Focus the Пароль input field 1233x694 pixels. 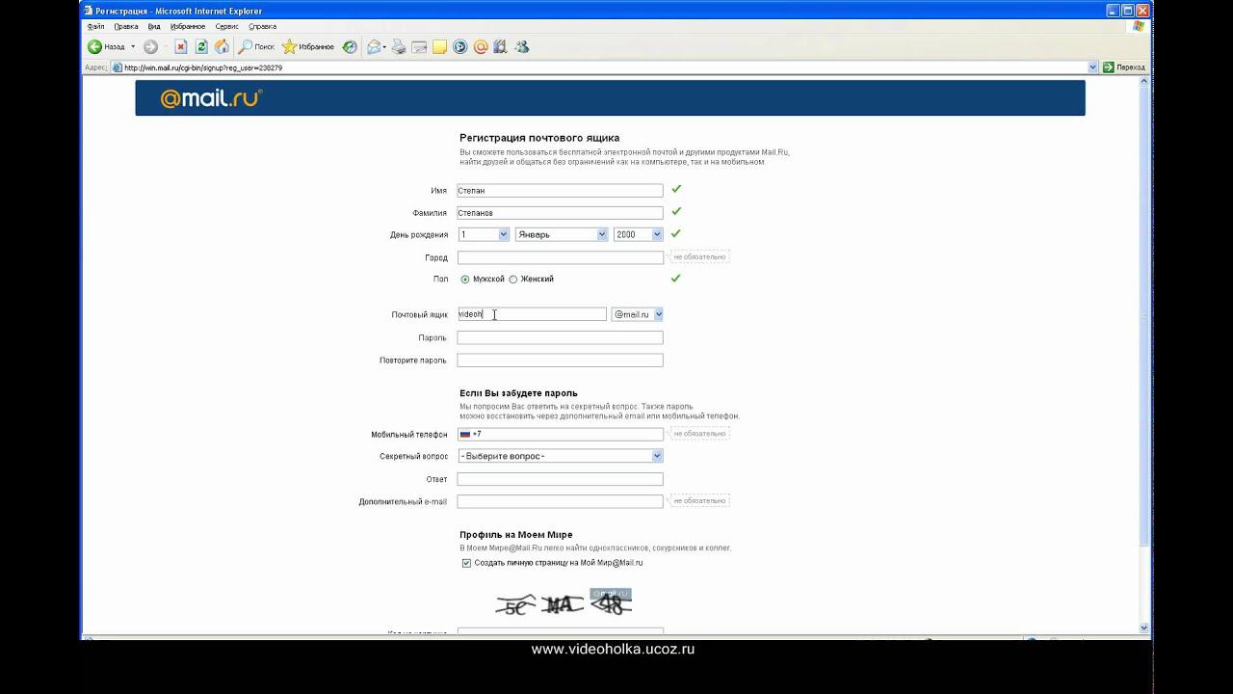point(561,338)
